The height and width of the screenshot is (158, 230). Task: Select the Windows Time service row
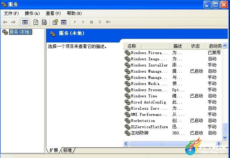click(x=173, y=96)
